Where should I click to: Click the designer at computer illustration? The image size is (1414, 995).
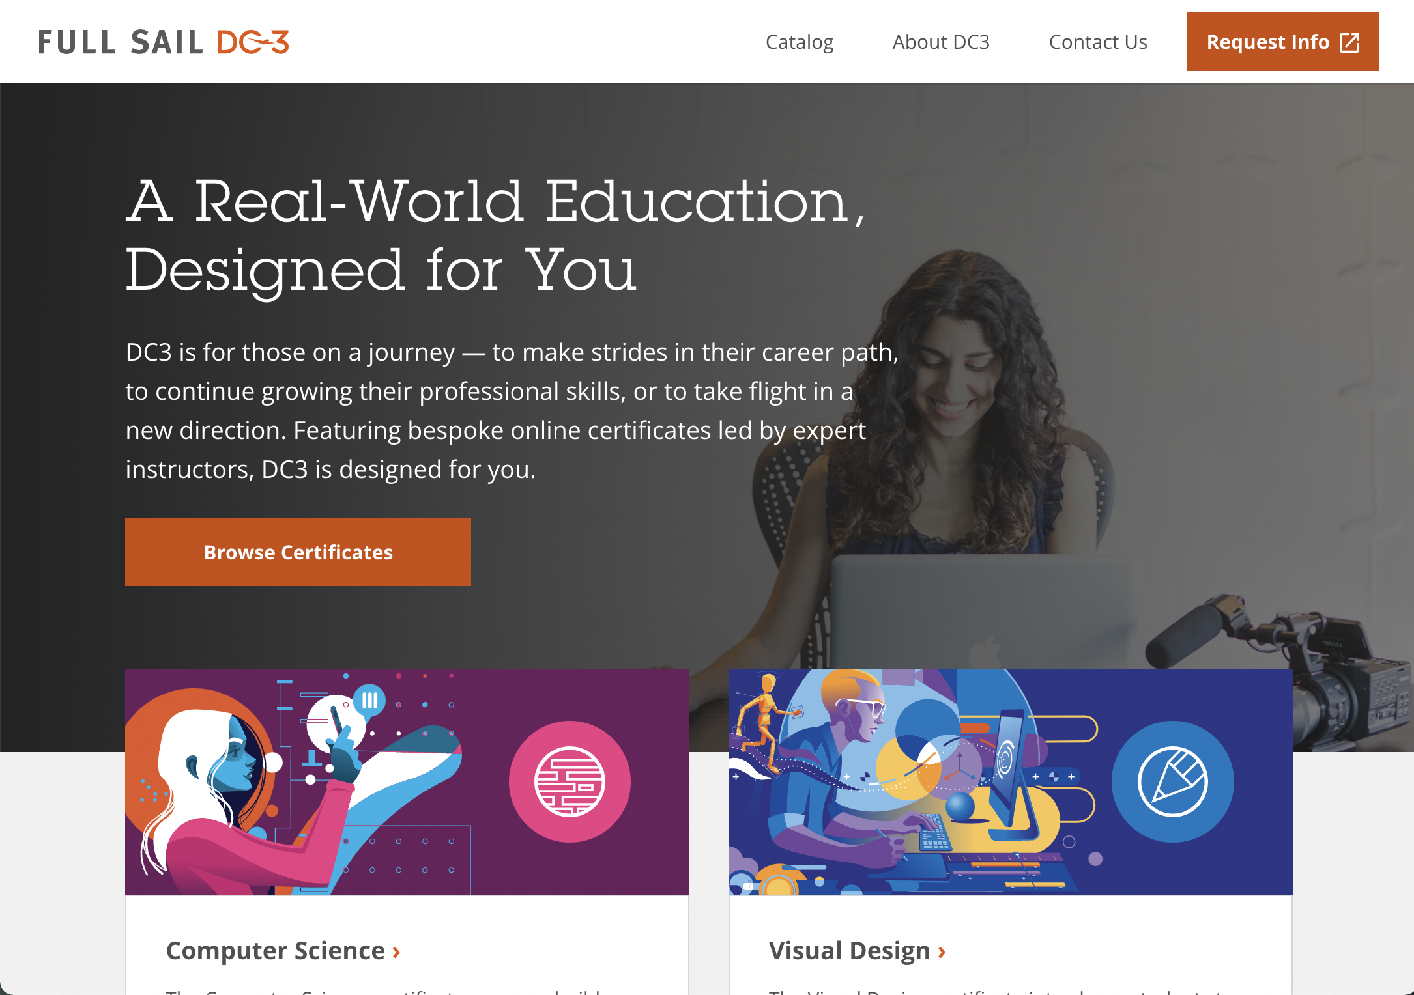[x=912, y=781]
